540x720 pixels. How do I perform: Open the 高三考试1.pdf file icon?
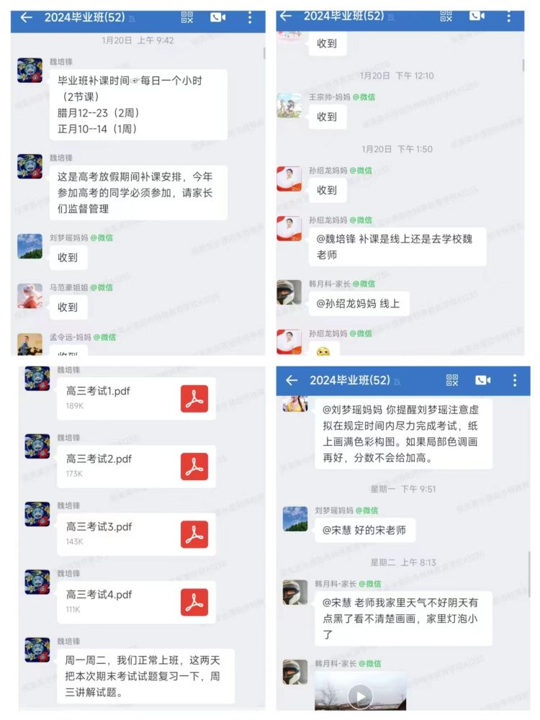pyautogui.click(x=194, y=399)
